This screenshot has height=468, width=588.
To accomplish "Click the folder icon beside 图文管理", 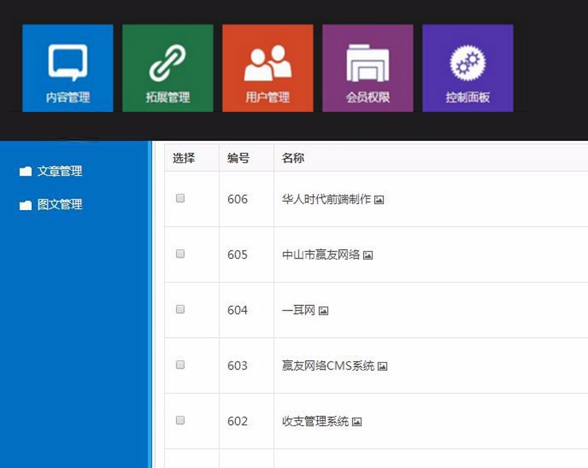I will click(25, 204).
